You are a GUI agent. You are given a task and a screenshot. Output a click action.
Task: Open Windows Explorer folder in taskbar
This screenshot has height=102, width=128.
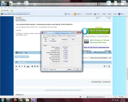tap(27, 100)
